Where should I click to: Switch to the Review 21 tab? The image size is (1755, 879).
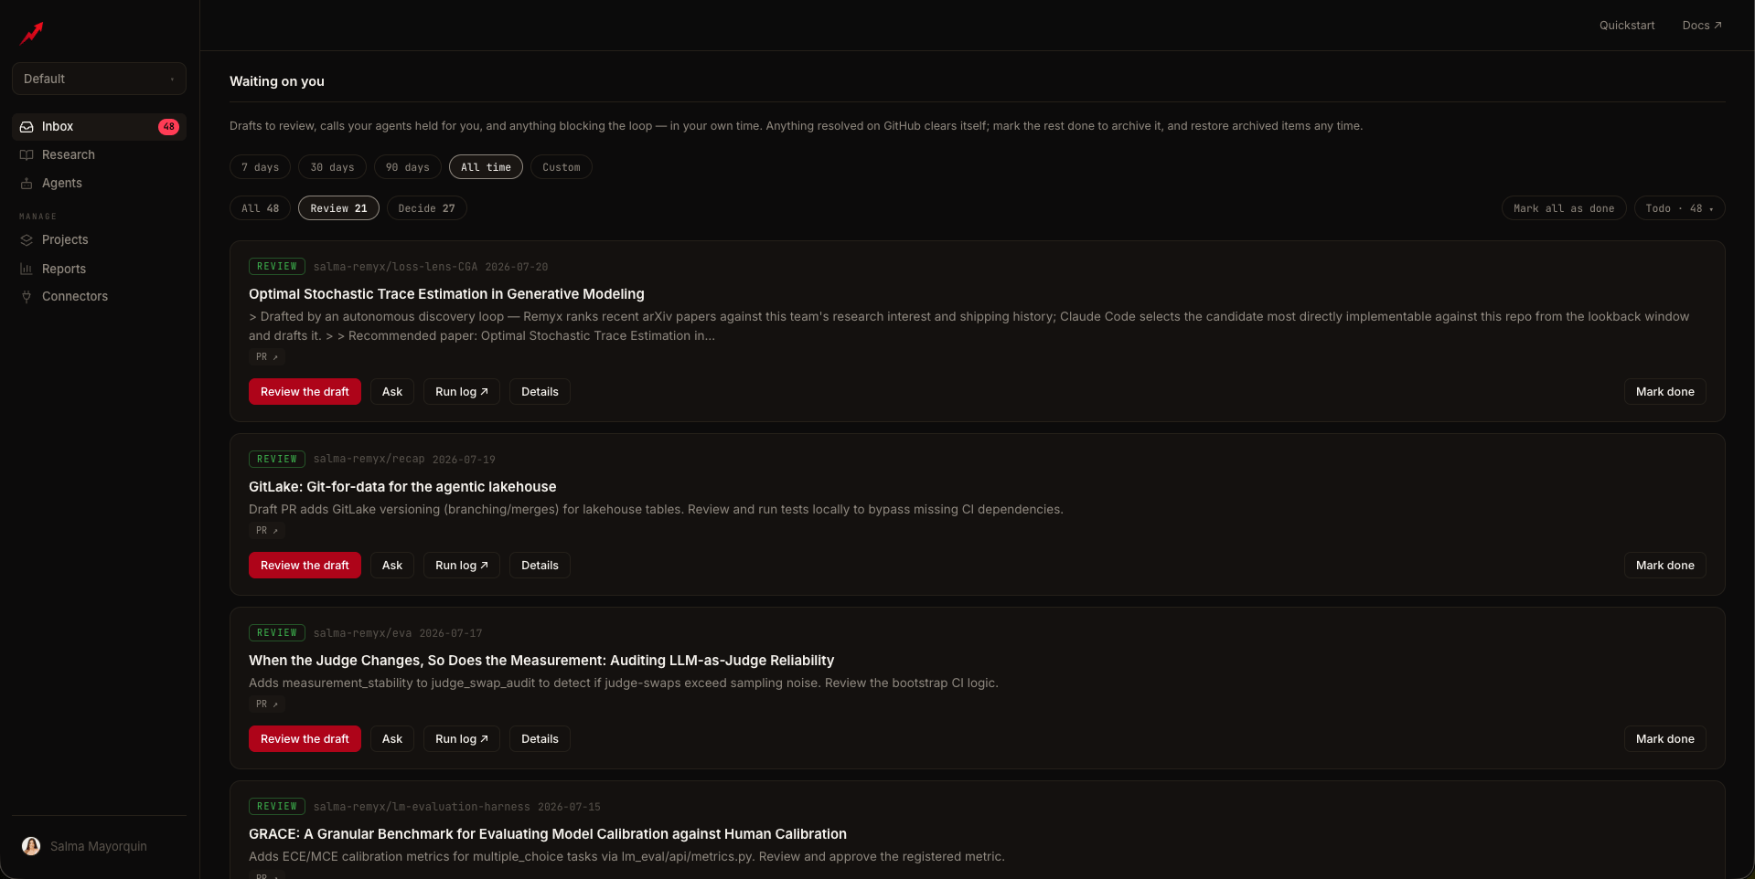click(x=338, y=208)
